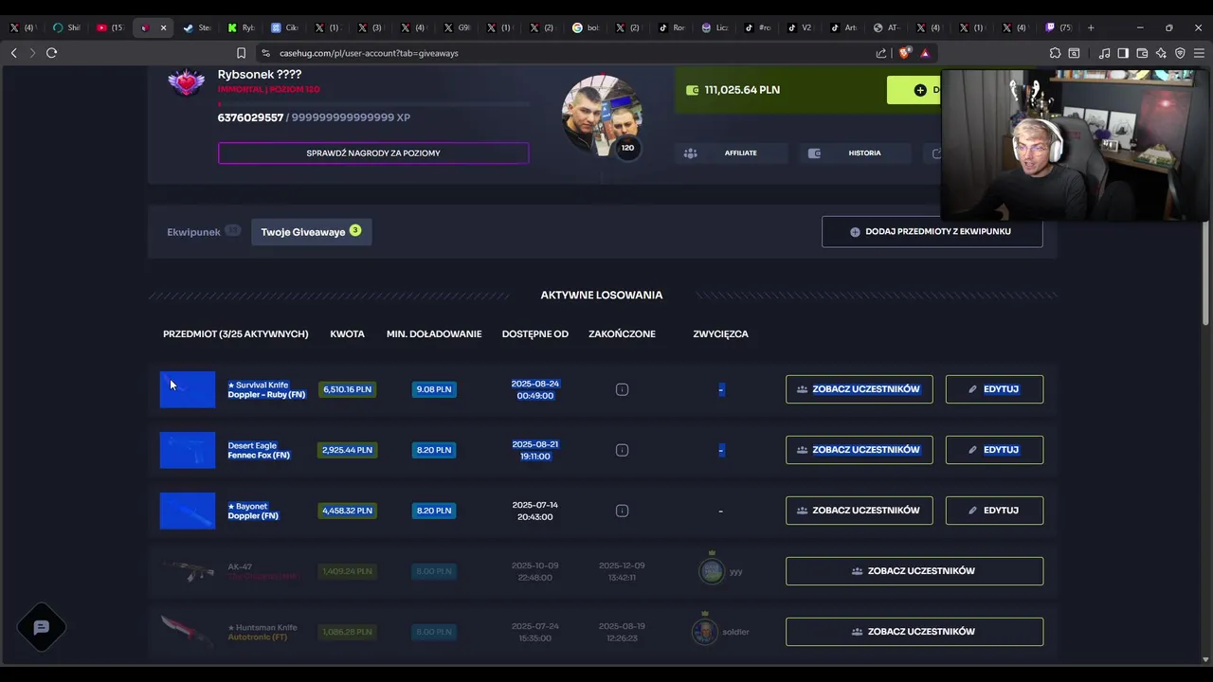Open the Leo AI sparkle icon
Viewport: 1213px width, 682px height.
click(1161, 53)
